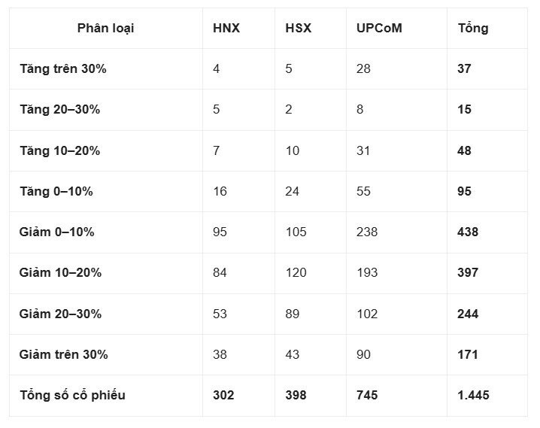Click the "Giảm trên 30%" row label
Screen dimensions: 540x428
(x=64, y=354)
